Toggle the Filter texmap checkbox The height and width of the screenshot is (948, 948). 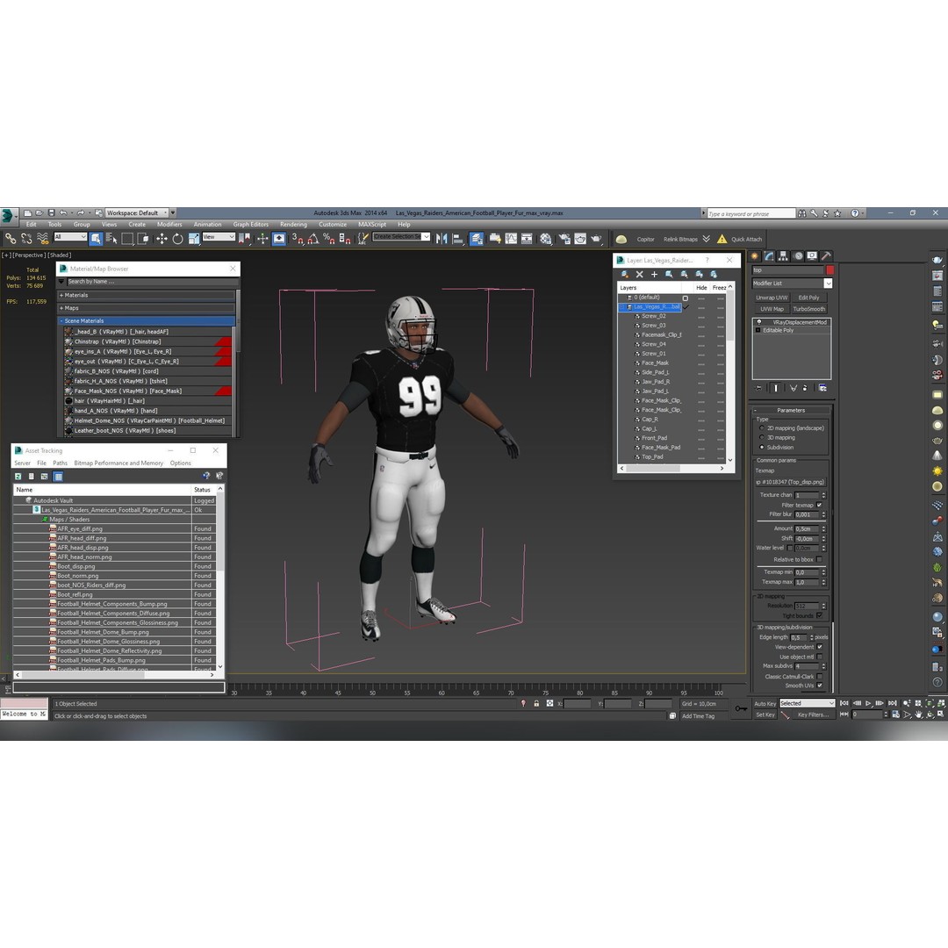819,505
